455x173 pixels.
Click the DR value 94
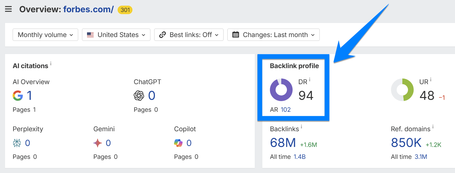pos(306,95)
